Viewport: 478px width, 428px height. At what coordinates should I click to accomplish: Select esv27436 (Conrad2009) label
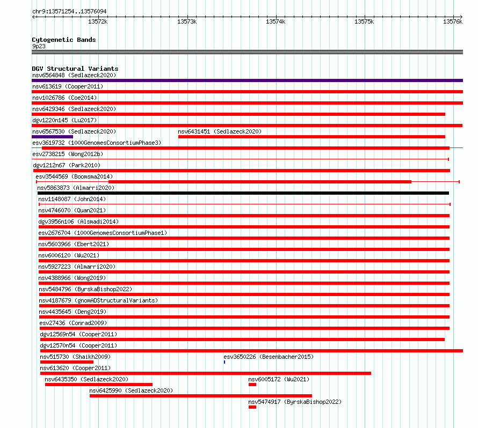pos(73,323)
